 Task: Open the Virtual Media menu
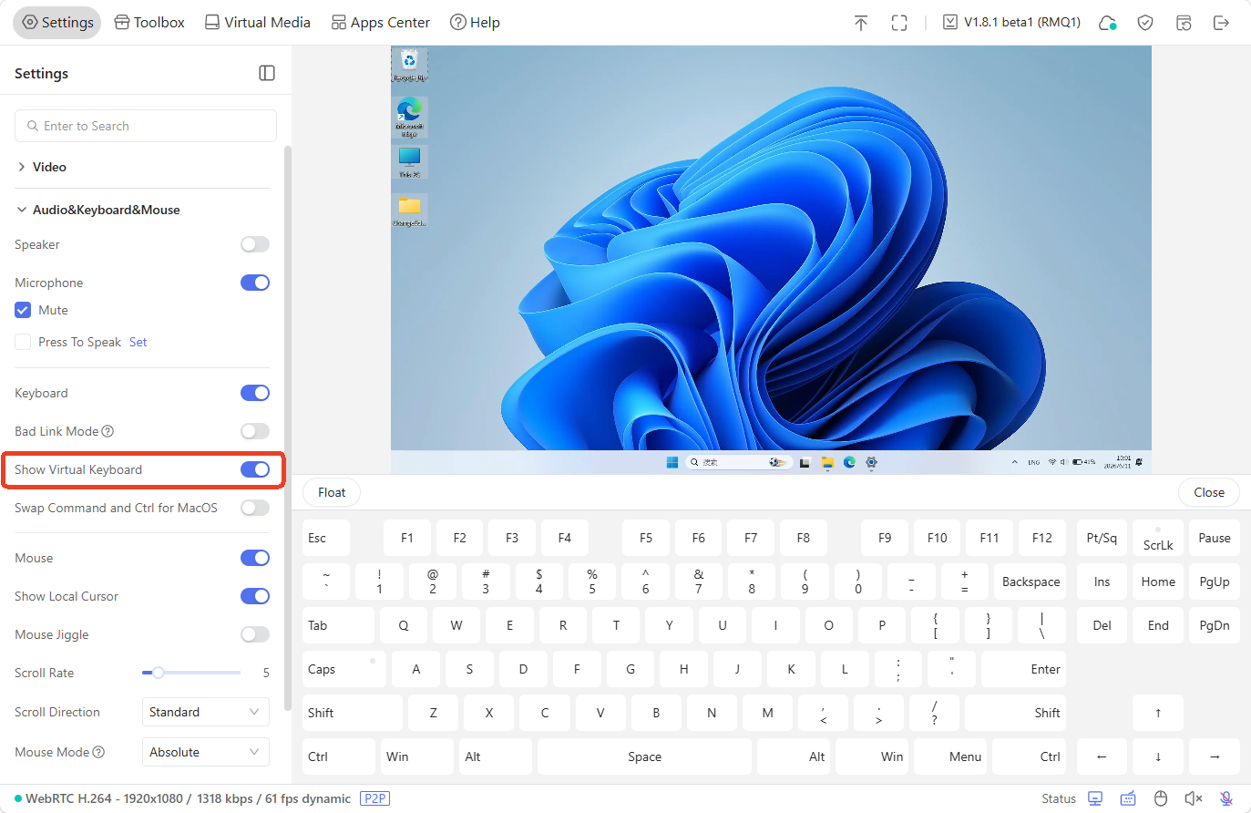(258, 23)
